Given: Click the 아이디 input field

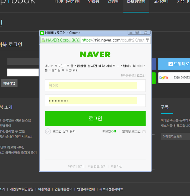Looking at the screenshot, I should pyautogui.click(x=95, y=86).
